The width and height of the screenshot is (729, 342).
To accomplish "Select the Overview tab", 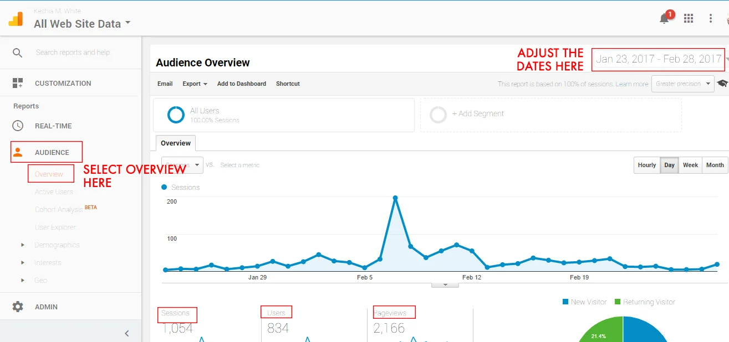I will 176,143.
